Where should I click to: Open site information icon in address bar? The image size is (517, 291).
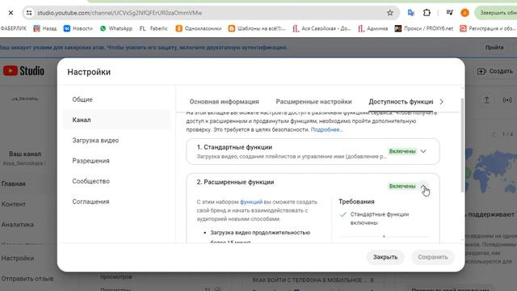(29, 13)
